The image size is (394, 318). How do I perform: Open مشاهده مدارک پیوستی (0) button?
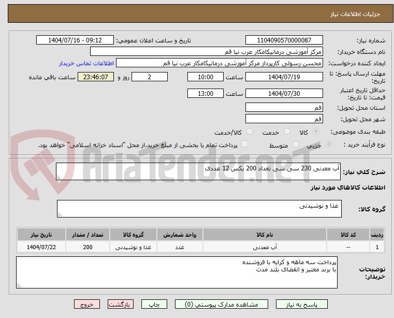222,304
